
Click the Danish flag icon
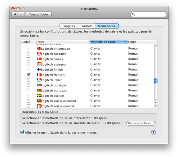(39, 59)
